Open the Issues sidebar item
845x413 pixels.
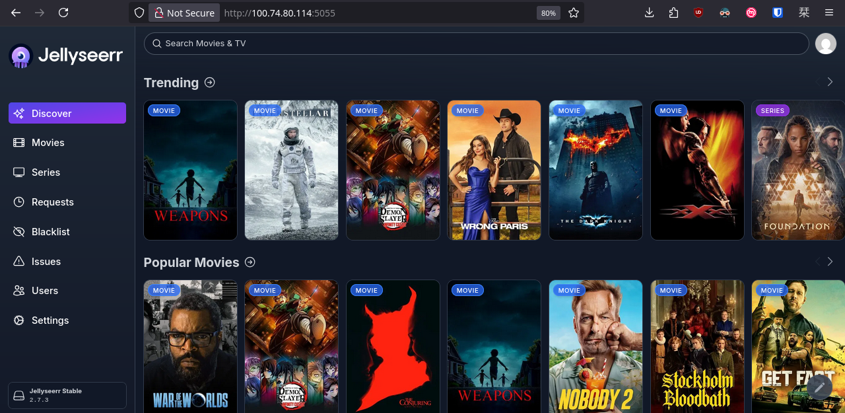67,262
